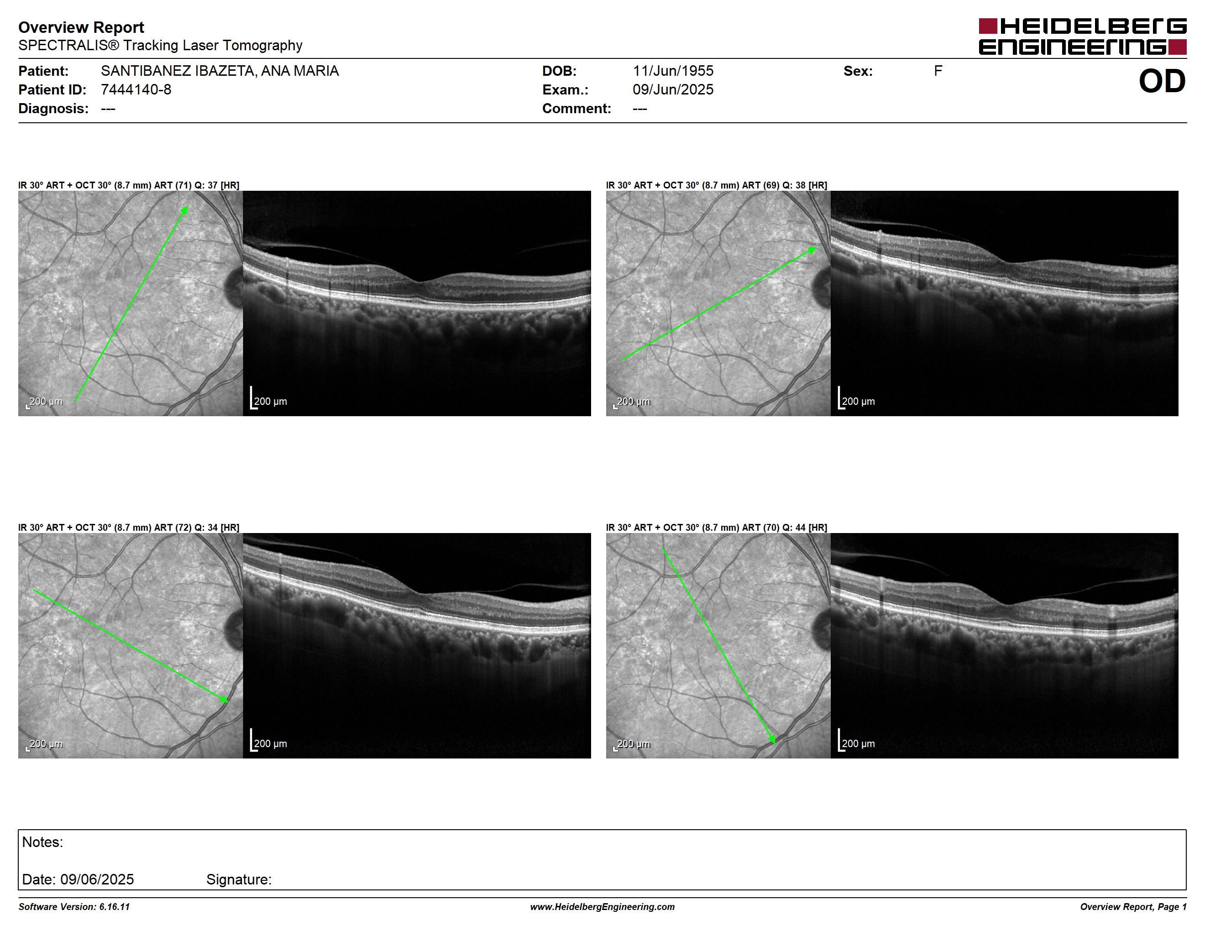This screenshot has height=931, width=1205.
Task: Click the scan caption with ART (72) Q: 34
Action: click(129, 527)
